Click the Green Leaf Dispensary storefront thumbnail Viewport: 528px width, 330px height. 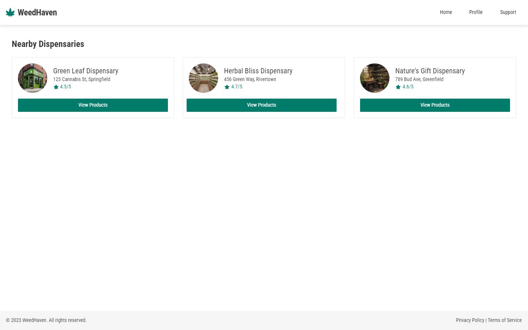click(33, 78)
